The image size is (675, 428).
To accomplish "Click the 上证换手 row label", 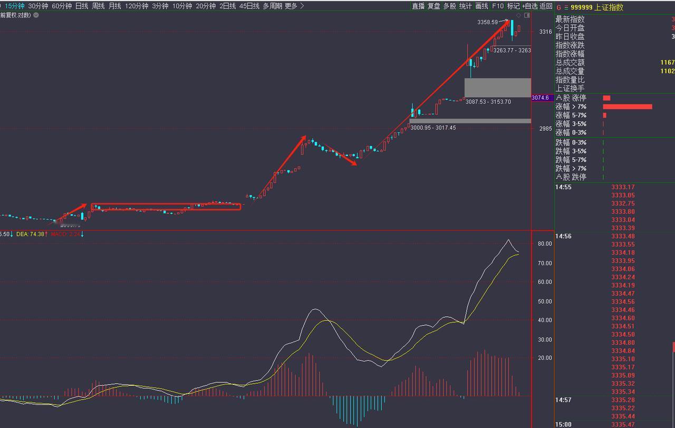I will coord(570,89).
